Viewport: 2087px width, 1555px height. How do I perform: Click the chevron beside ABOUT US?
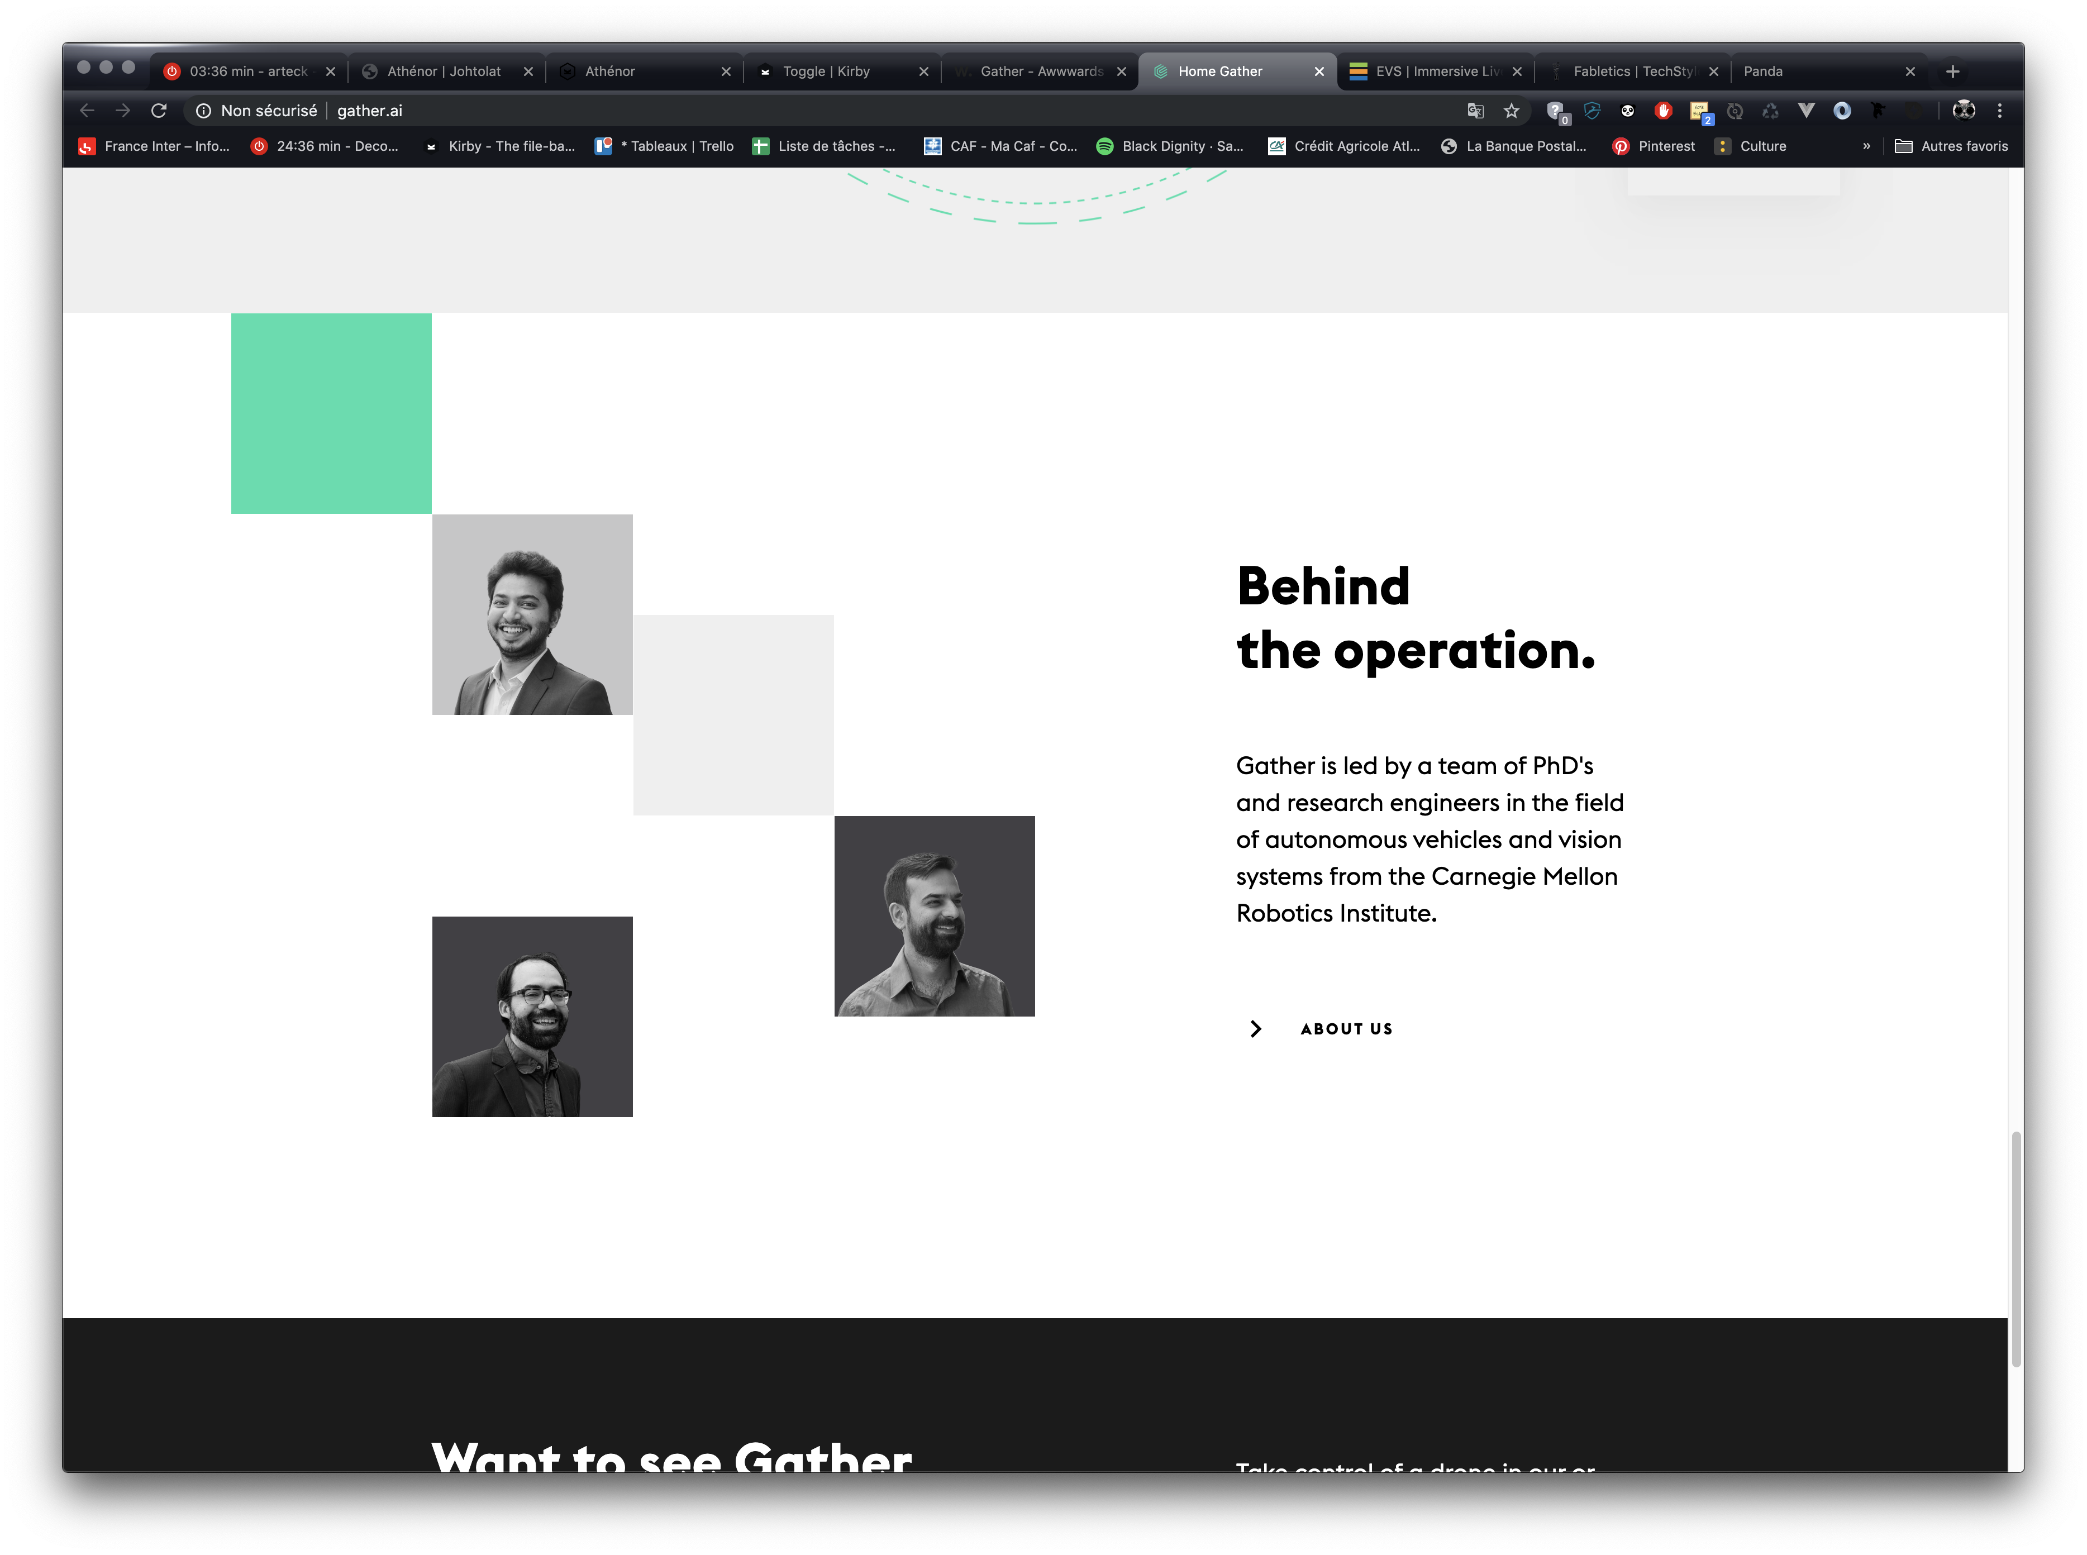point(1255,1029)
